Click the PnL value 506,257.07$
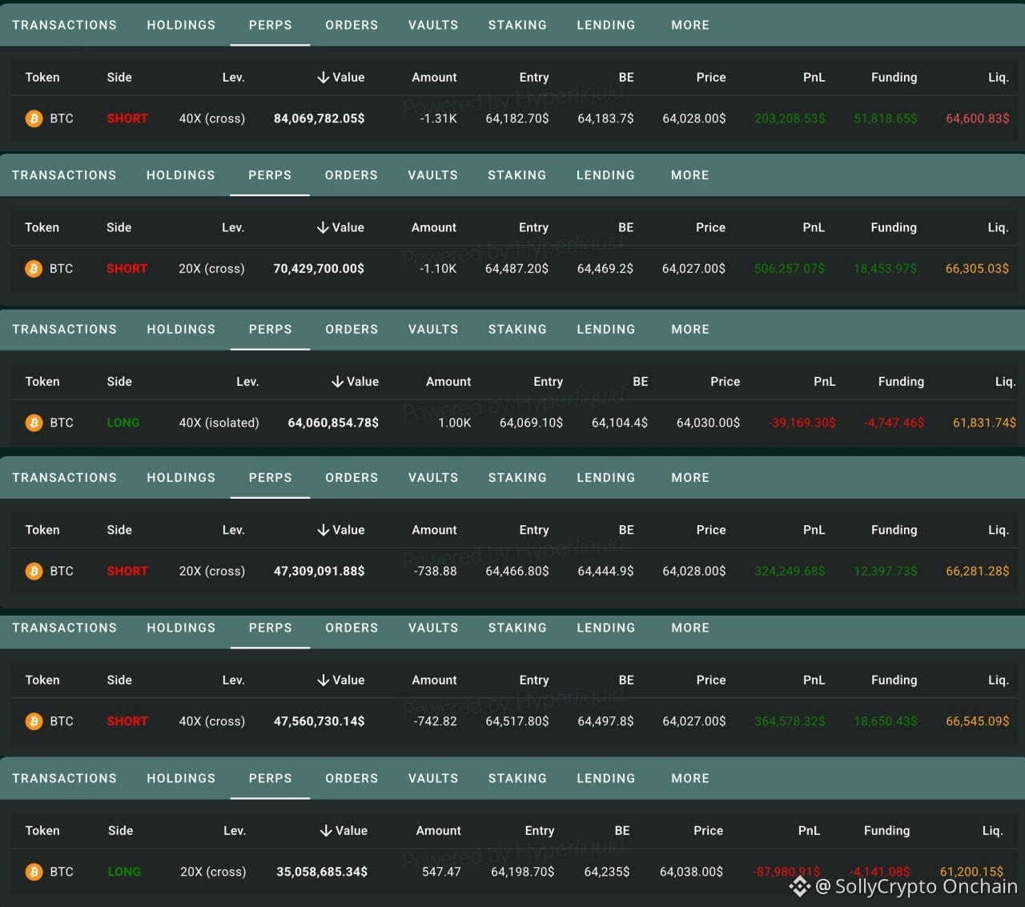 (790, 269)
